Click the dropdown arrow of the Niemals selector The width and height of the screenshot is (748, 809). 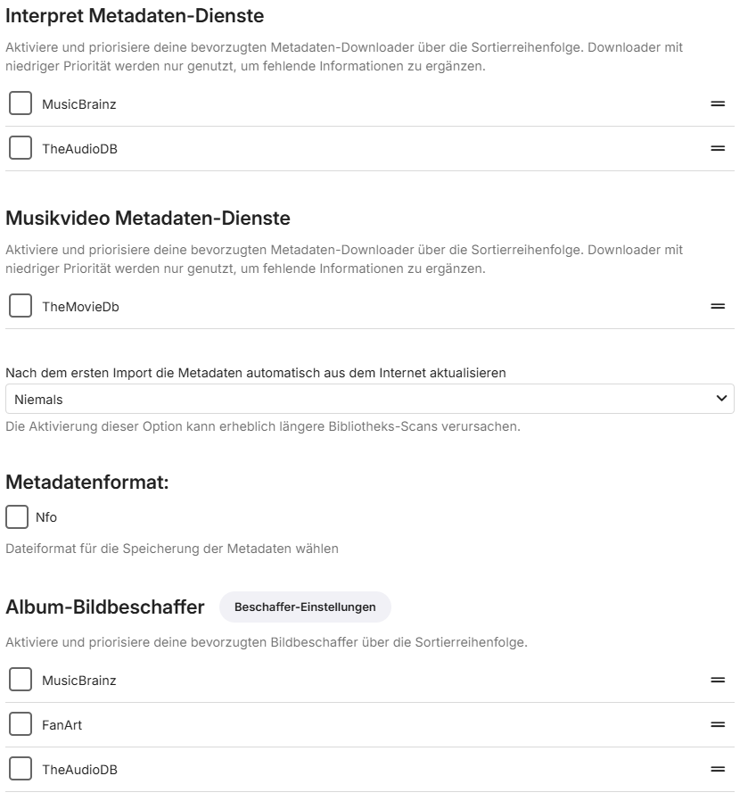coord(721,400)
